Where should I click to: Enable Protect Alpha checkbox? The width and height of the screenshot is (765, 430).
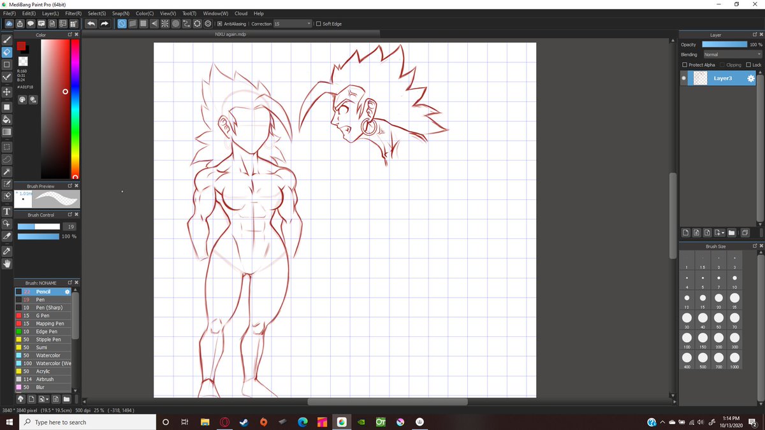point(685,65)
